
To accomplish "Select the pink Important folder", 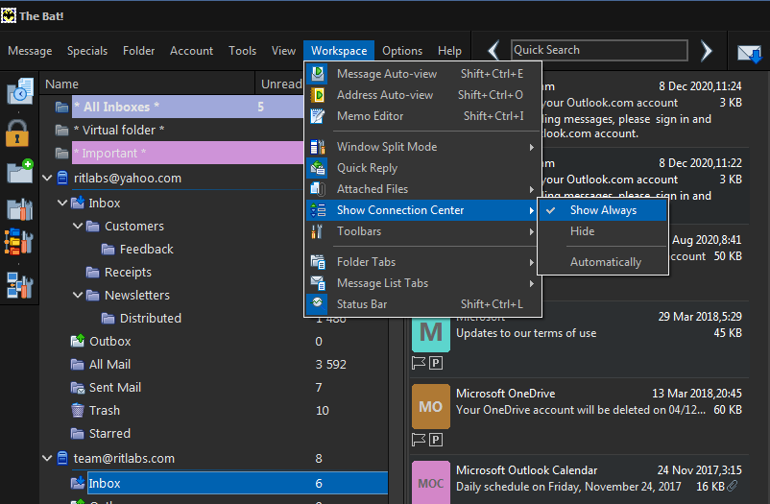I will [x=188, y=153].
